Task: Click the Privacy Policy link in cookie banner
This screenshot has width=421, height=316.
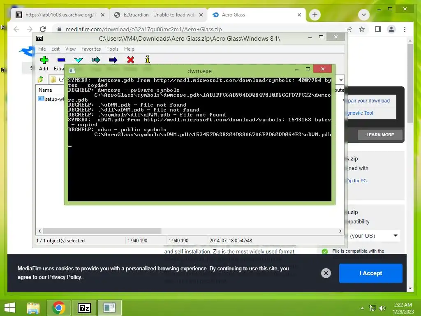Action: click(65, 277)
